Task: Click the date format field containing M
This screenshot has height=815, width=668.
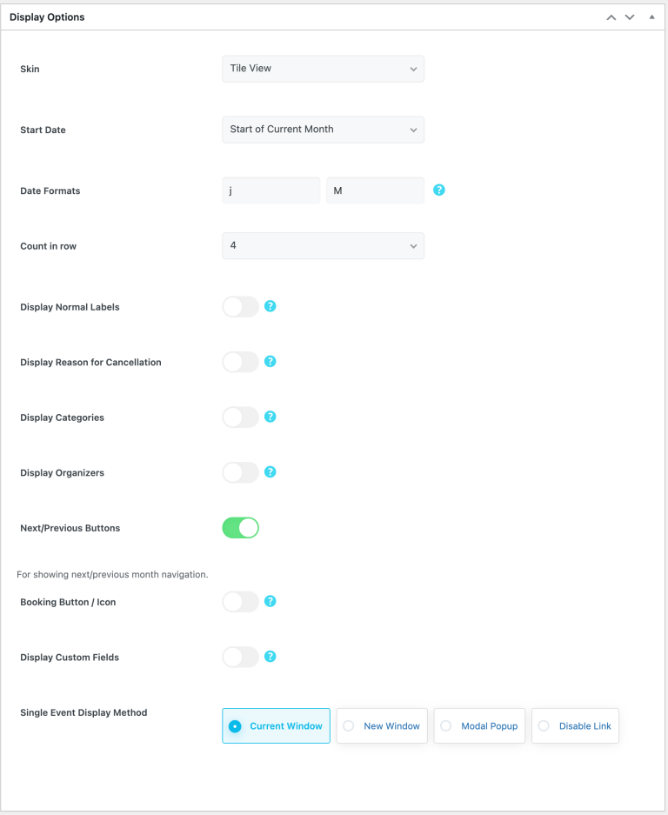Action: point(375,190)
